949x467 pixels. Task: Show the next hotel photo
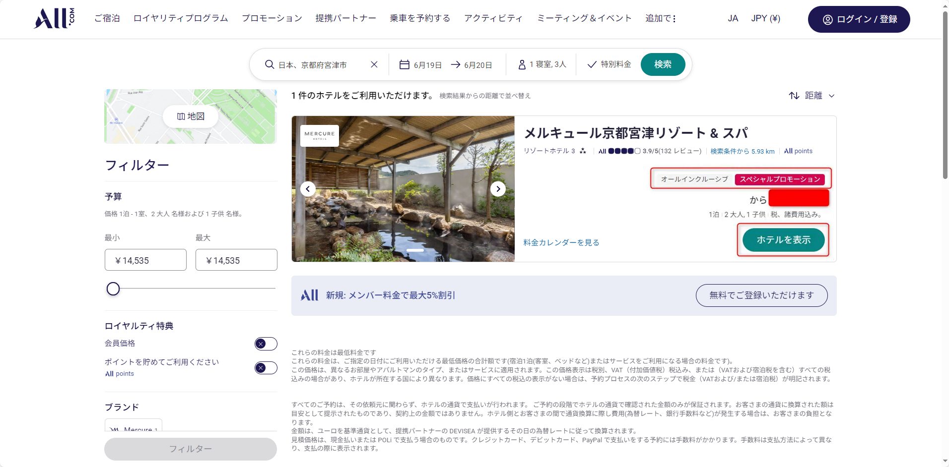tap(498, 189)
